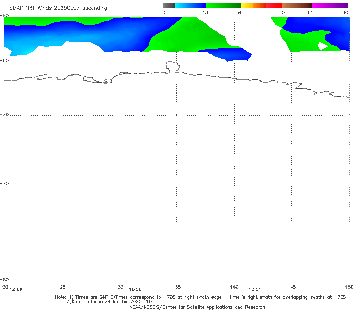Select the cyan-to-blue segment of the color bar
353x310 pixels.
click(190, 6)
